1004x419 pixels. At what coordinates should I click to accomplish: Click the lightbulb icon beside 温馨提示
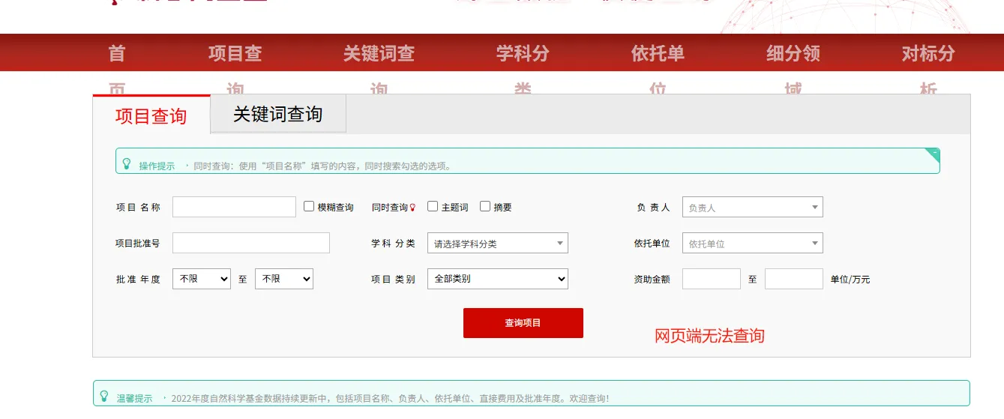click(x=105, y=396)
